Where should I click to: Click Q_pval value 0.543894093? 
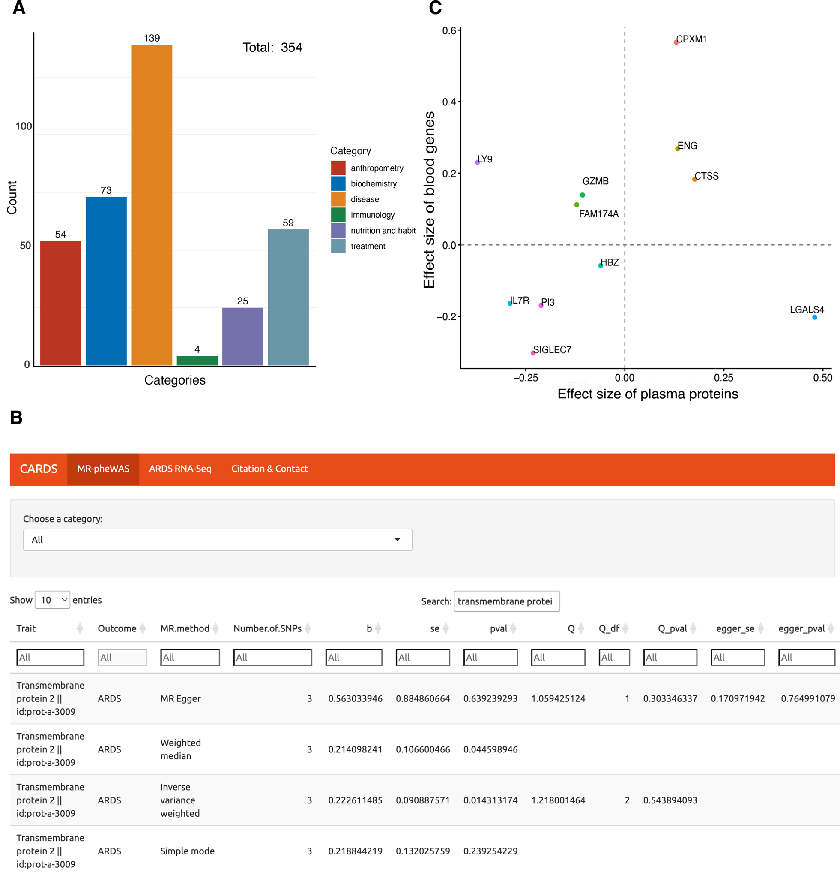pyautogui.click(x=670, y=800)
